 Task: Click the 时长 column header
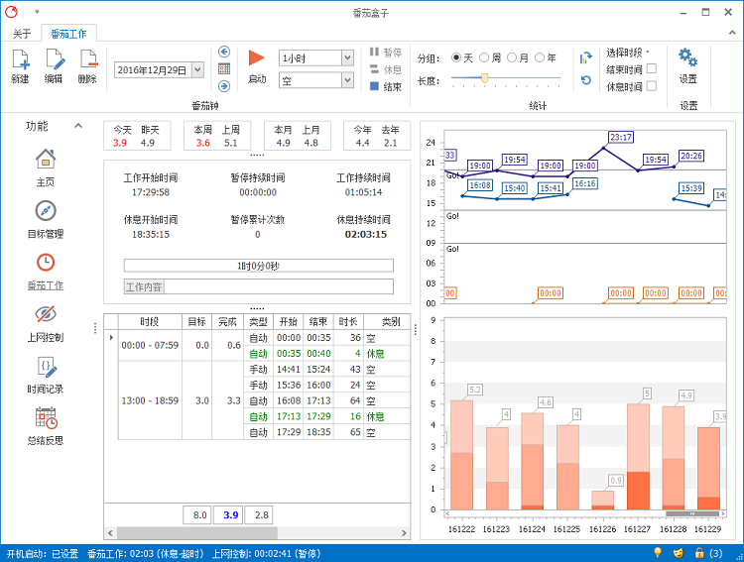(348, 321)
